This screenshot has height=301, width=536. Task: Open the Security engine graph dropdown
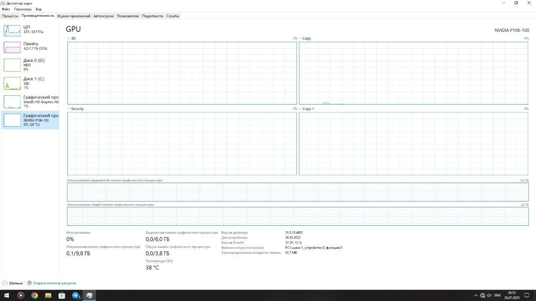point(69,109)
